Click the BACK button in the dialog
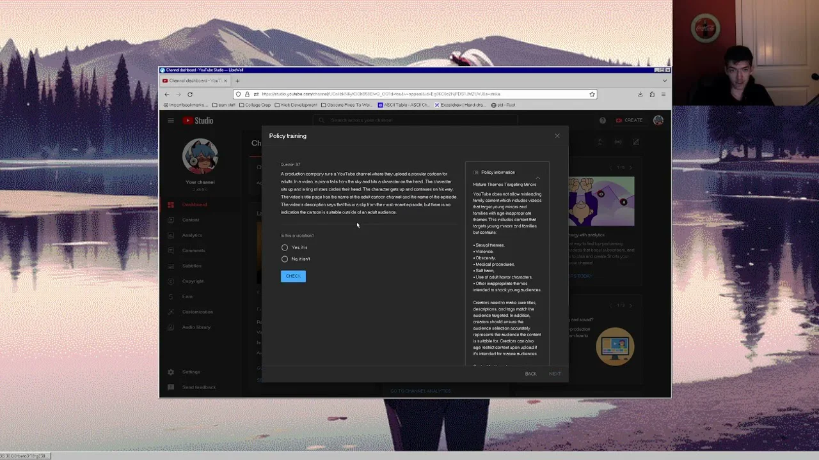Viewport: 819px width, 460px height. 530,374
